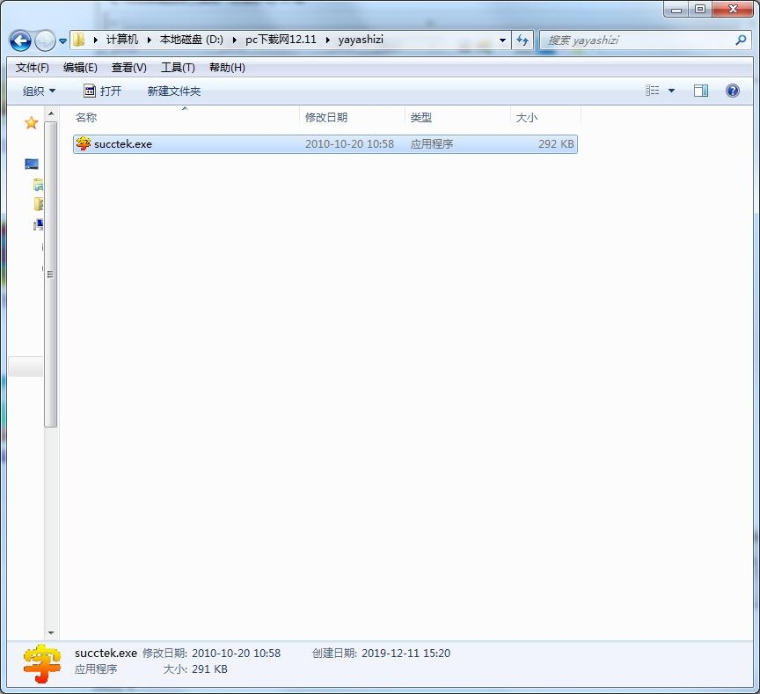The height and width of the screenshot is (694, 760).
Task: Open the help question mark icon
Action: click(x=733, y=91)
